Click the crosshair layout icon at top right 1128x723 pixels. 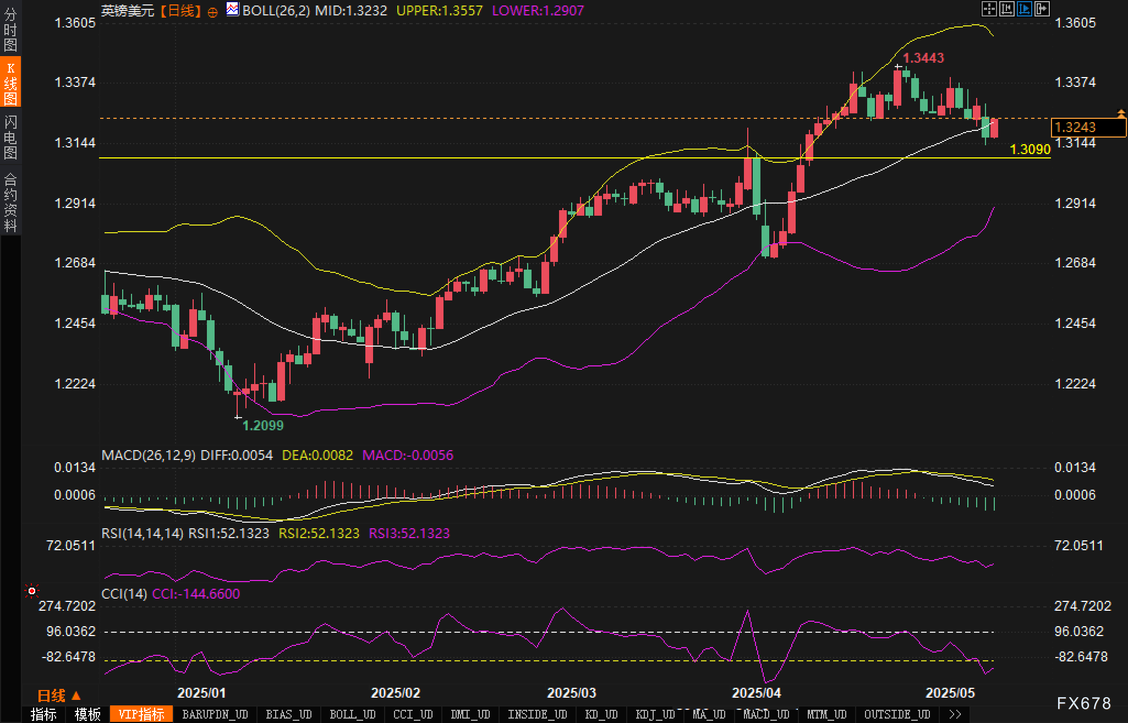click(989, 9)
